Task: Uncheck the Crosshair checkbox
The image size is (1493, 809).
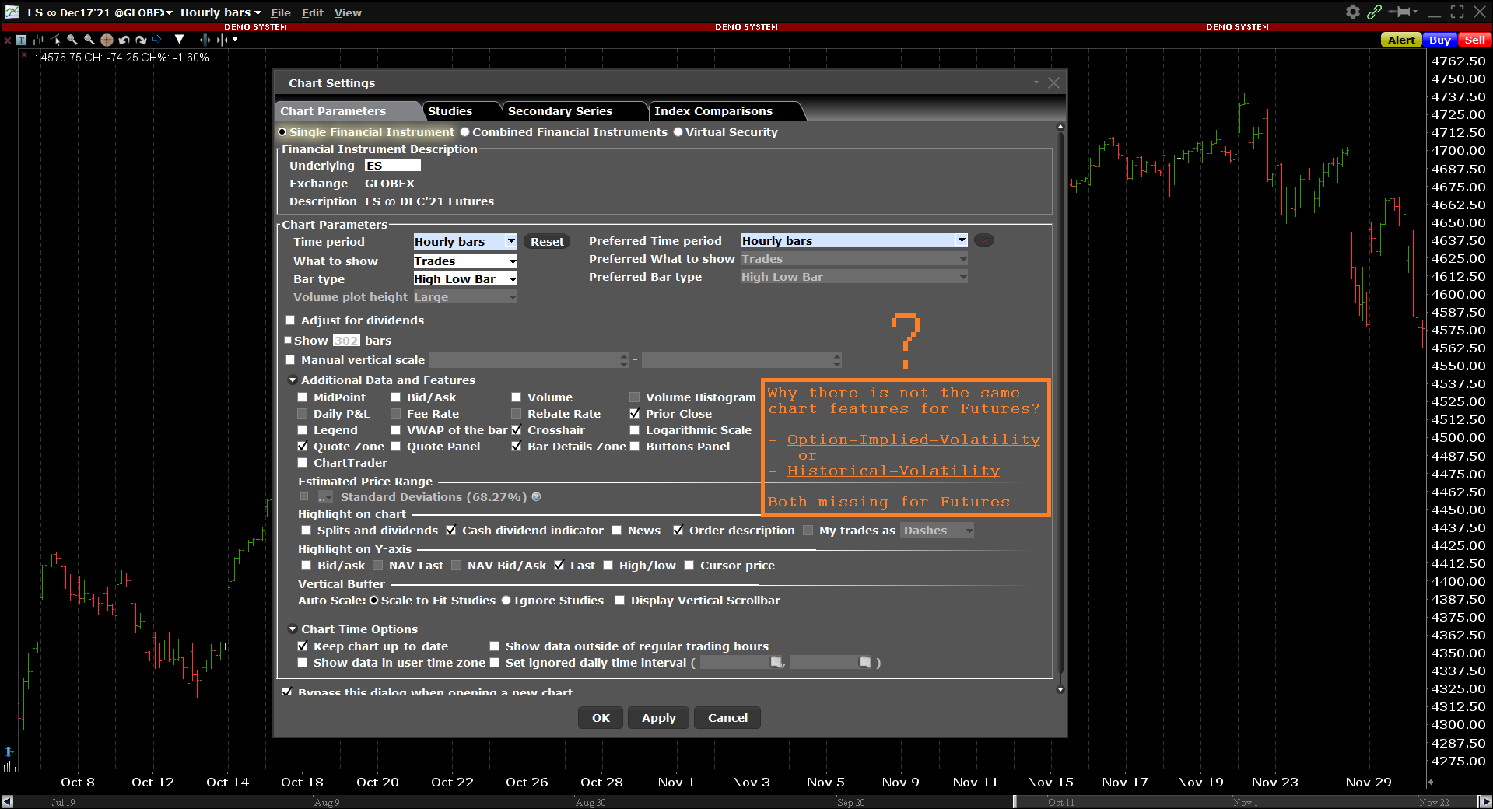Action: pyautogui.click(x=516, y=429)
